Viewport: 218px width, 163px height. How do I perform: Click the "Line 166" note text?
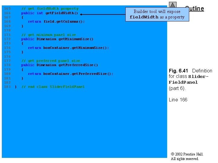pos(178,100)
